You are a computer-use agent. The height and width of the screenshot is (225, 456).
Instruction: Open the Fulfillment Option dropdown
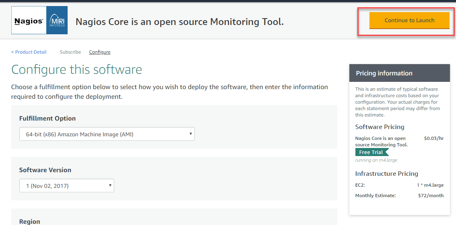pos(107,134)
